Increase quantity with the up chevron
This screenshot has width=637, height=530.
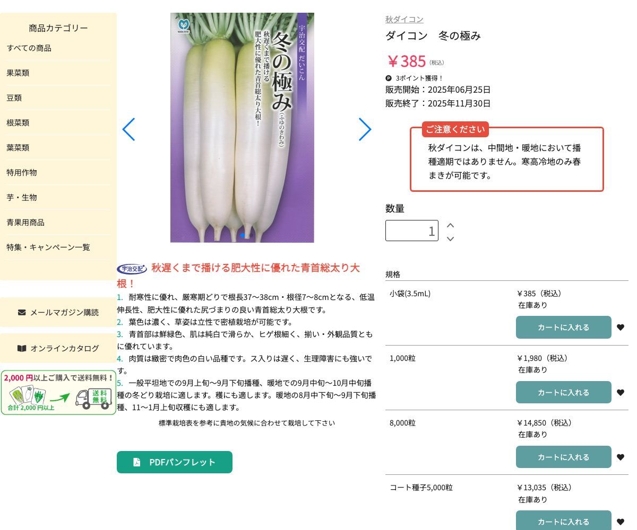pyautogui.click(x=450, y=225)
